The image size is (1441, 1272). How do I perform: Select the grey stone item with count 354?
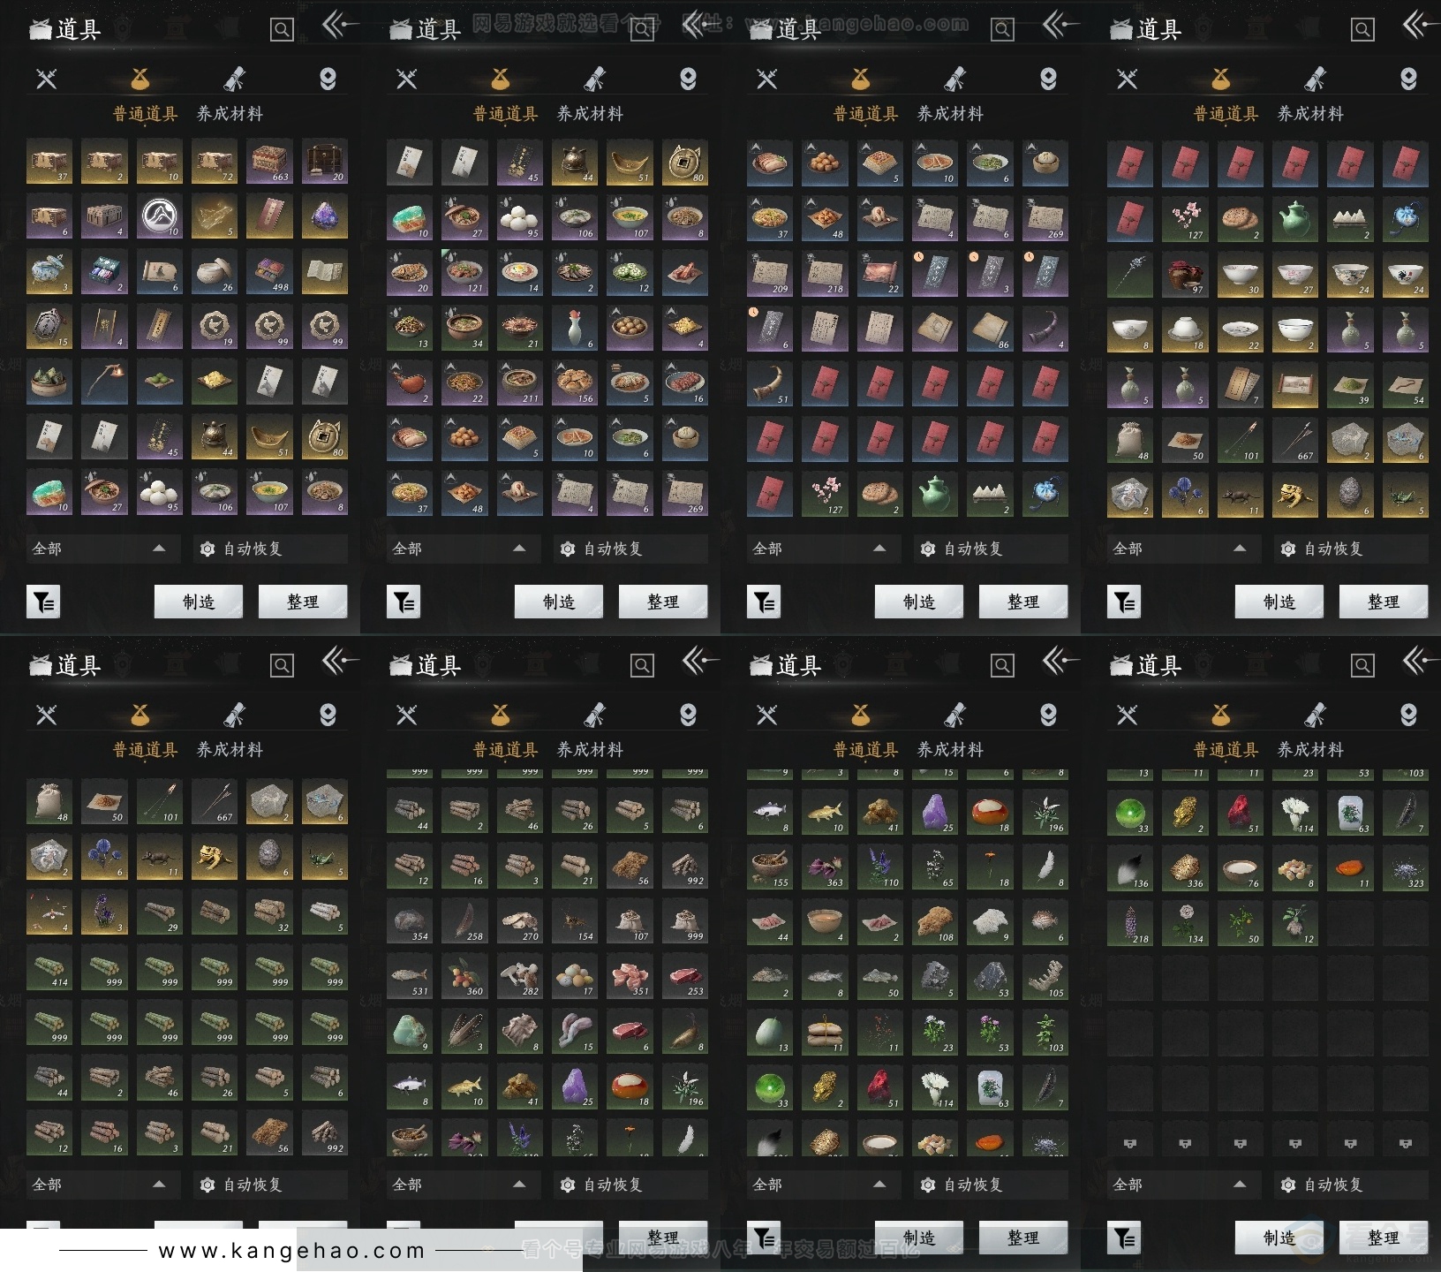point(410,921)
